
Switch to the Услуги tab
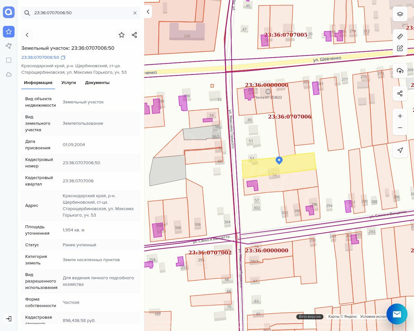coord(69,83)
